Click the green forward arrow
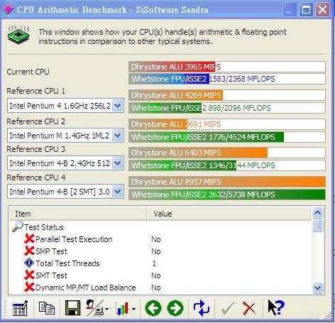This screenshot has height=323, width=335. 175,308
